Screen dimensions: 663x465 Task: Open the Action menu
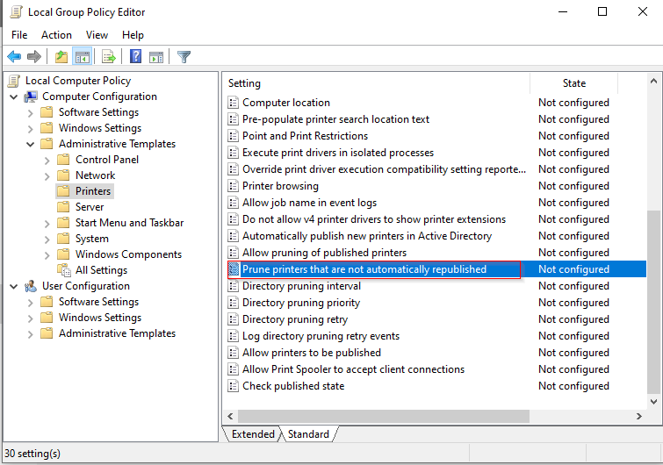[x=56, y=35]
